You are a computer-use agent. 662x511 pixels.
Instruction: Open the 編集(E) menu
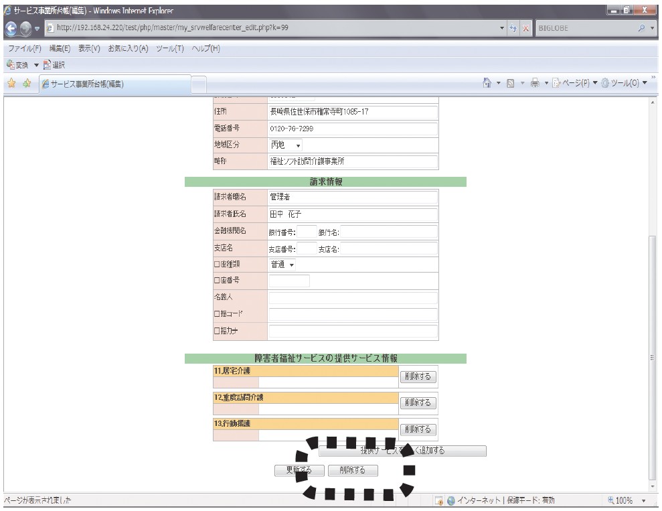[60, 48]
